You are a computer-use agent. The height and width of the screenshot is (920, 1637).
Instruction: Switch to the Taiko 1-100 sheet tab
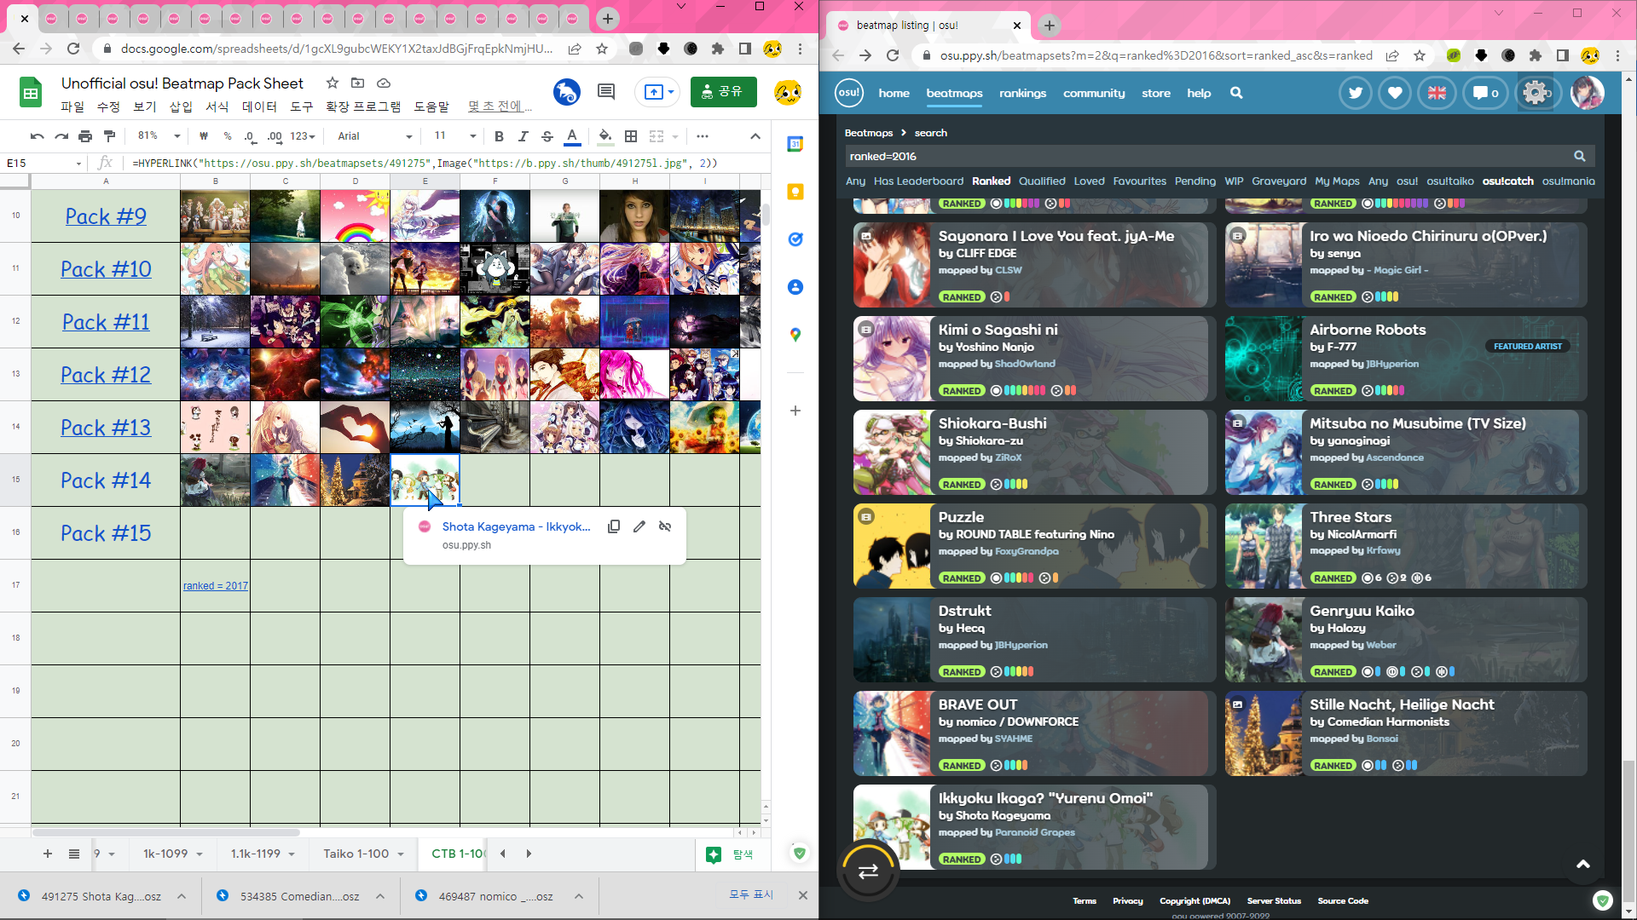[356, 854]
